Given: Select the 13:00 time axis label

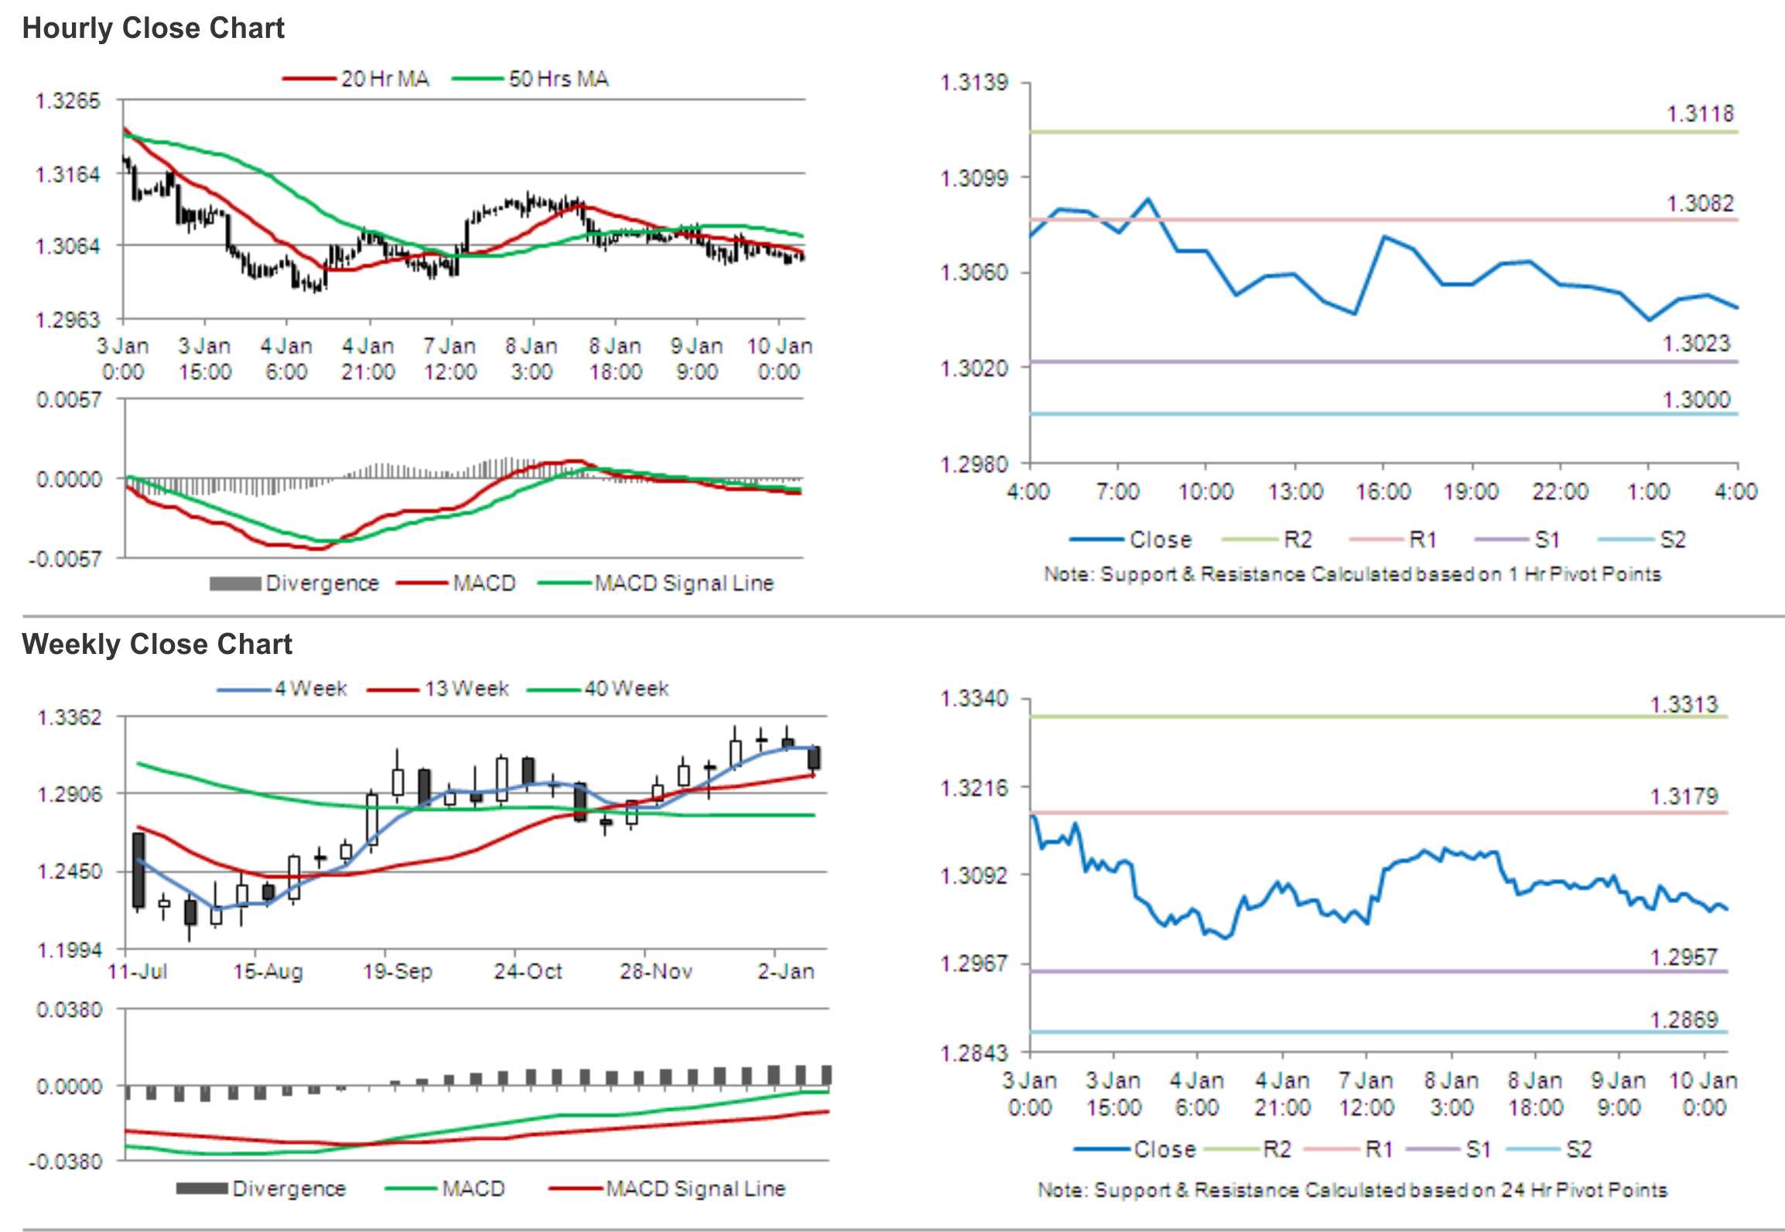Looking at the screenshot, I should coord(1295,492).
